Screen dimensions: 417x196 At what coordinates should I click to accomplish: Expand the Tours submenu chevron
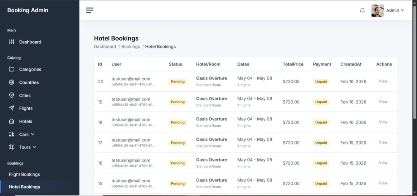35,147
